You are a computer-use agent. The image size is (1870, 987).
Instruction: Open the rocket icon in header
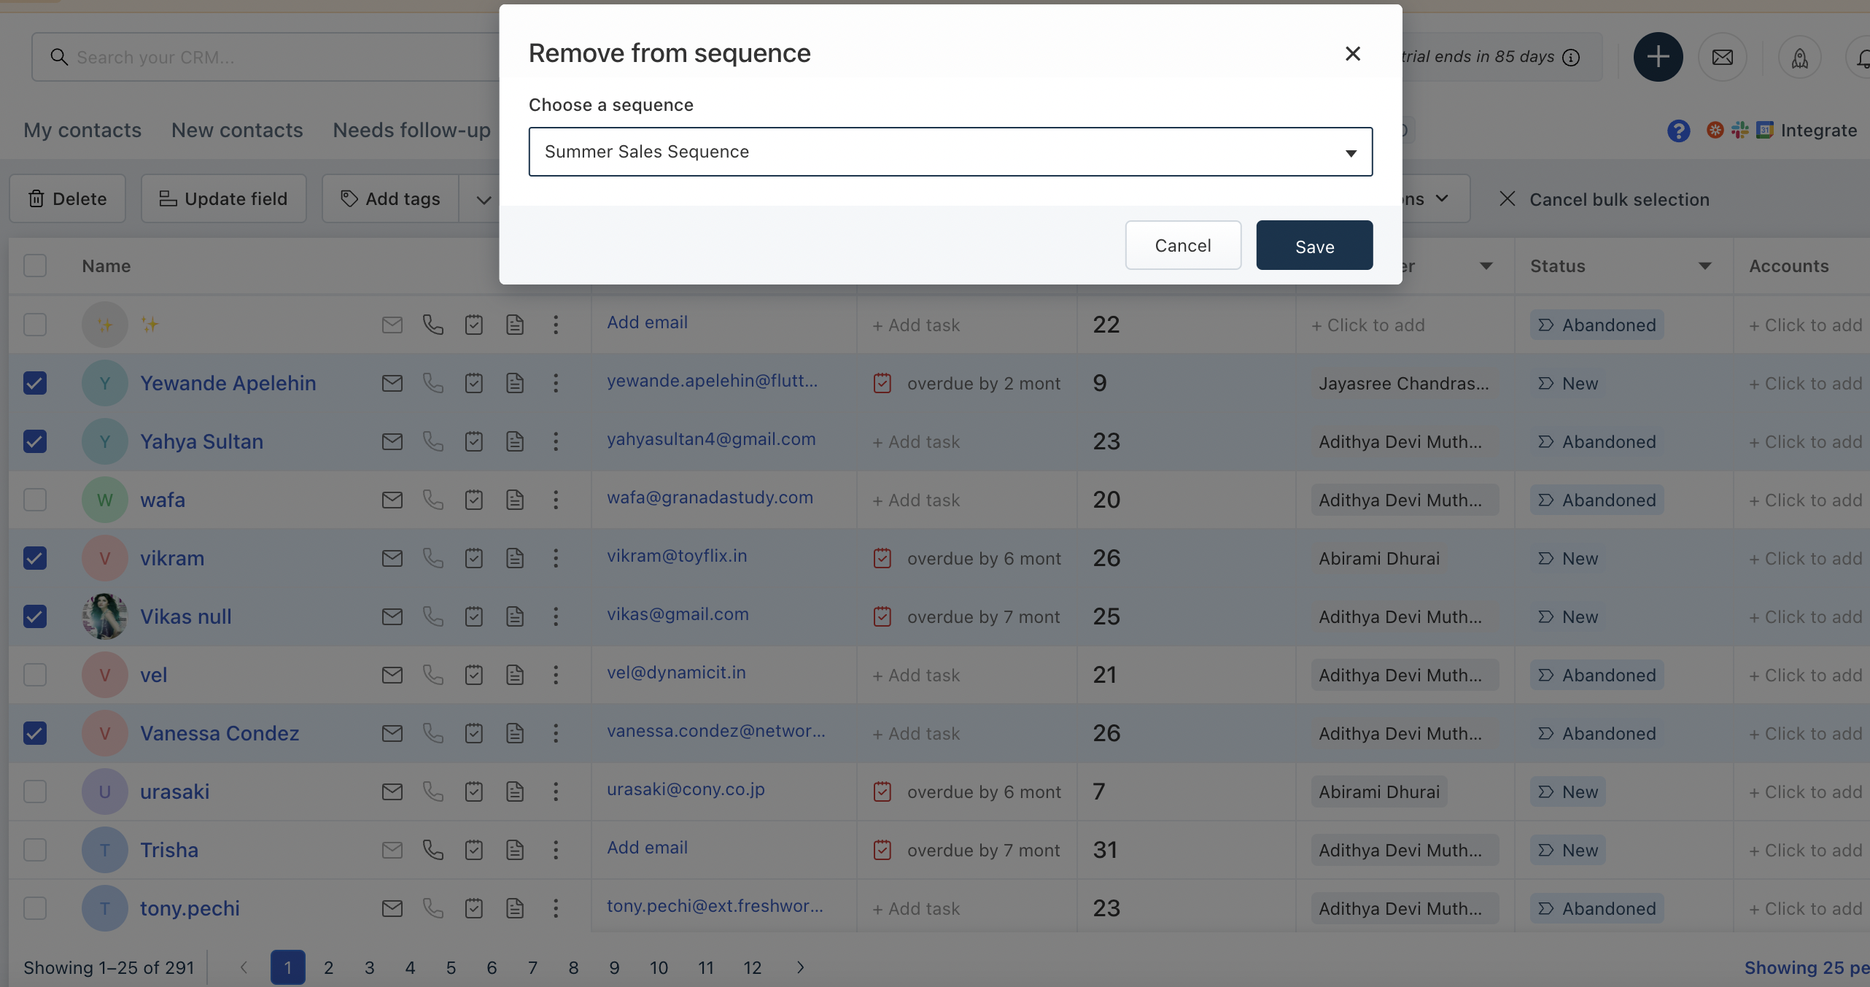[1799, 57]
